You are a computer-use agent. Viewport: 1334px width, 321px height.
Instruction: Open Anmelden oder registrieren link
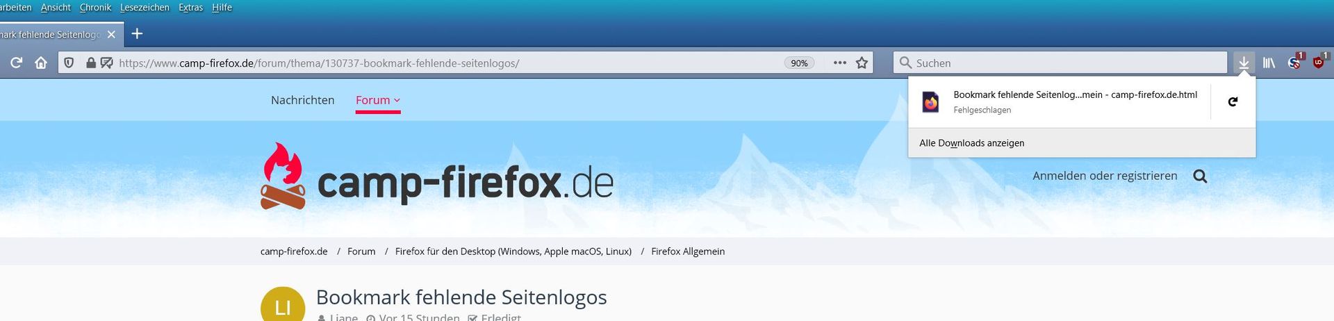pyautogui.click(x=1105, y=176)
